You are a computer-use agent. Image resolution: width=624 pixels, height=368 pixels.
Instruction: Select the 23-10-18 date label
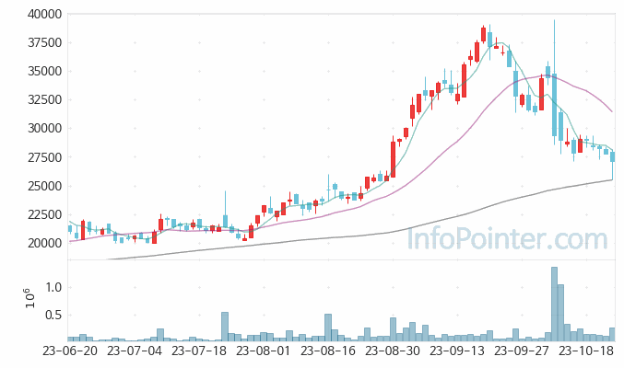(x=586, y=351)
